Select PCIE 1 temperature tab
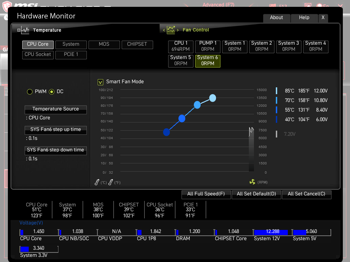 click(x=71, y=55)
